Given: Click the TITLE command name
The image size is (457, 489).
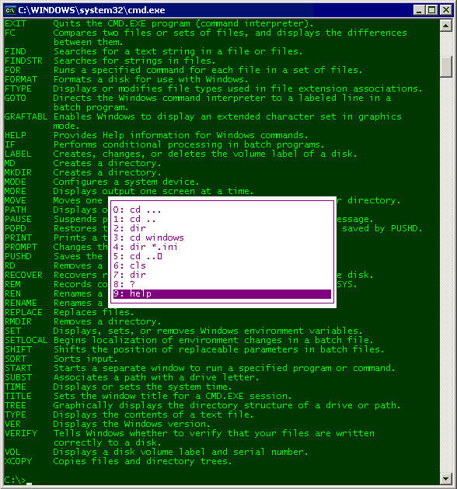Looking at the screenshot, I should point(18,397).
